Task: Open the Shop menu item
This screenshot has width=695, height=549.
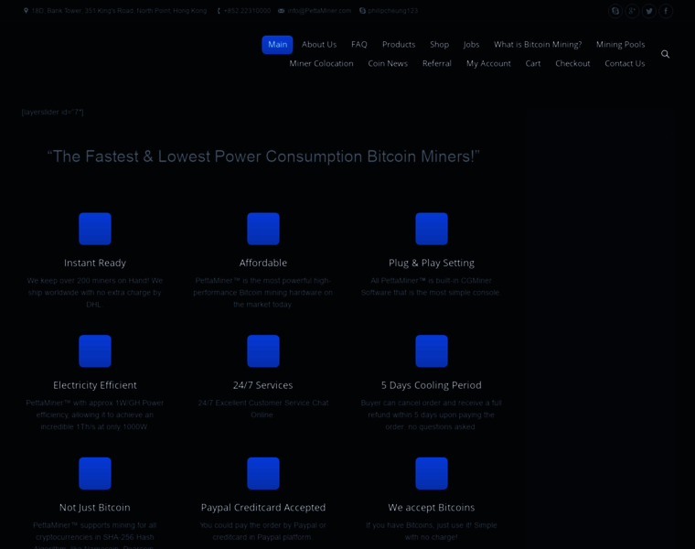Action: 439,45
